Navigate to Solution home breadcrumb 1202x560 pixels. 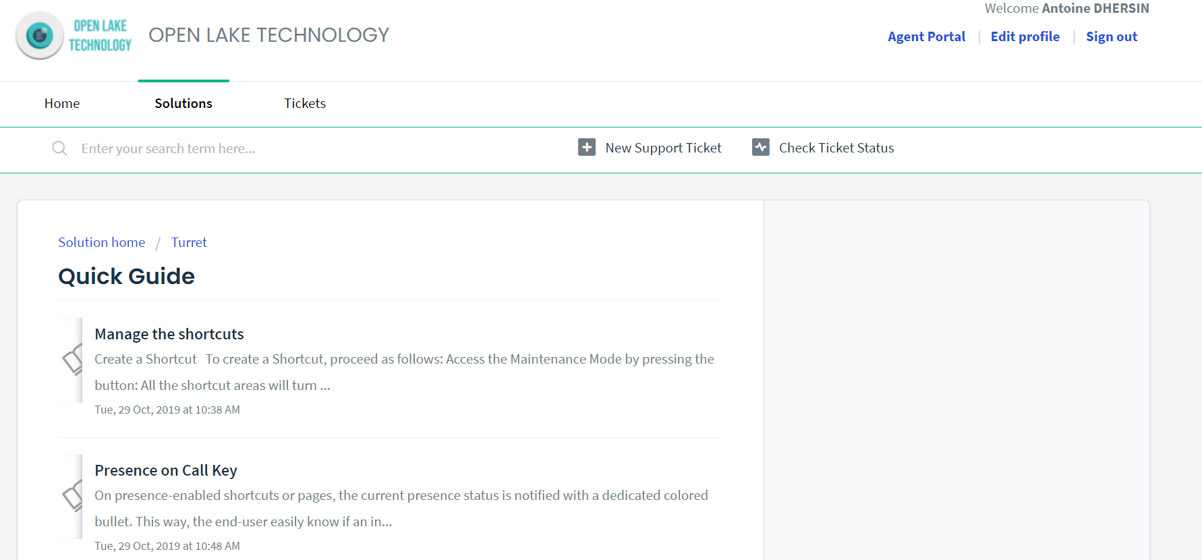point(101,242)
